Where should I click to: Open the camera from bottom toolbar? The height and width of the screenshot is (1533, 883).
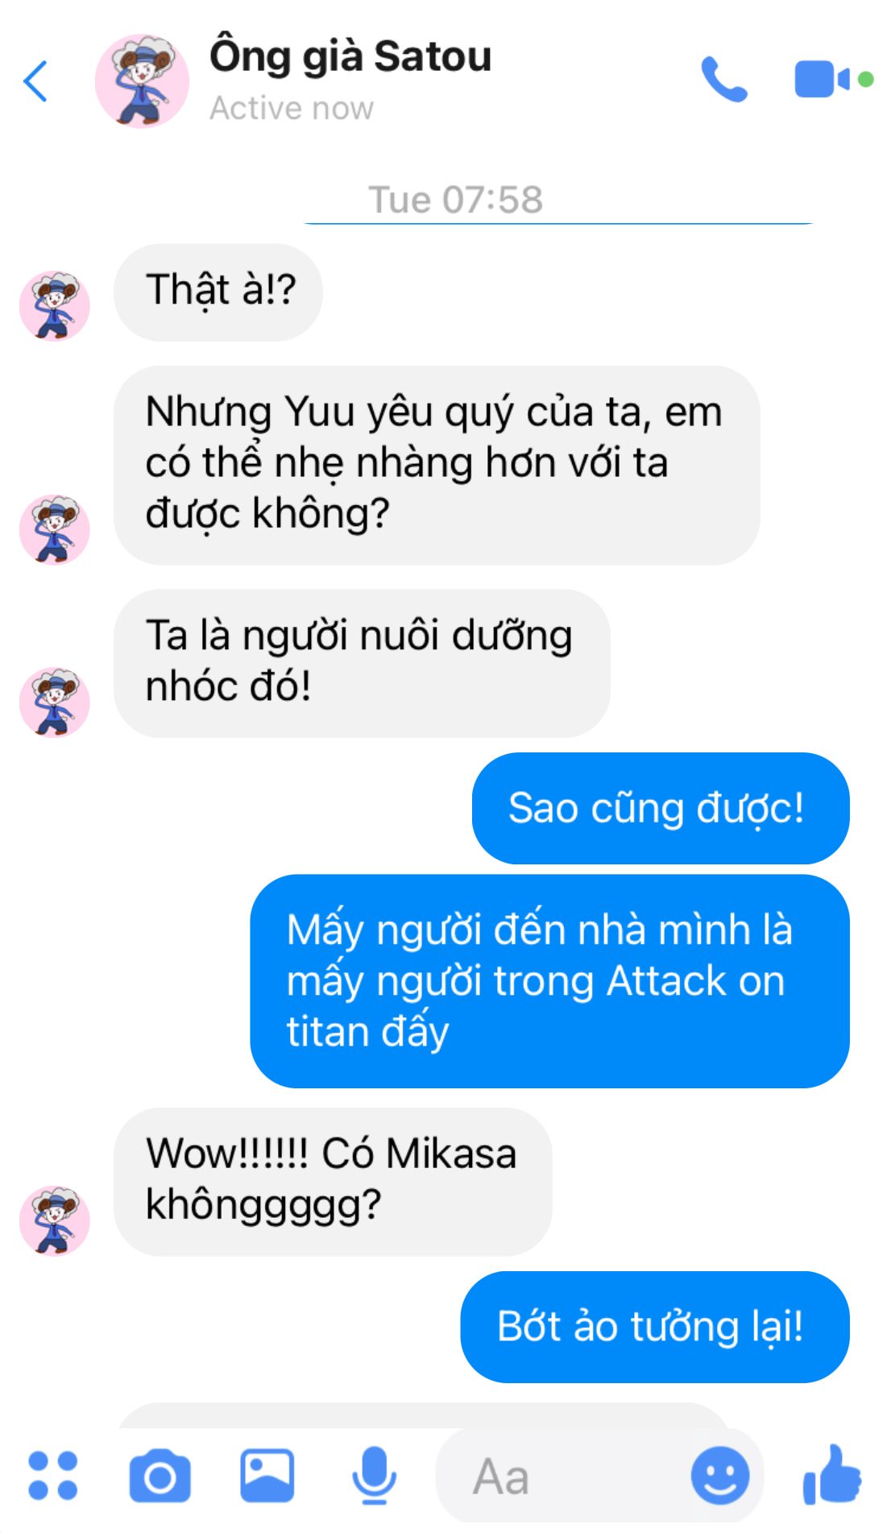[x=160, y=1476]
